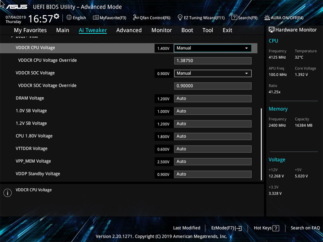Click the 16384 MB memory capacity value
Screen dimensions: 323x242
click(304, 125)
